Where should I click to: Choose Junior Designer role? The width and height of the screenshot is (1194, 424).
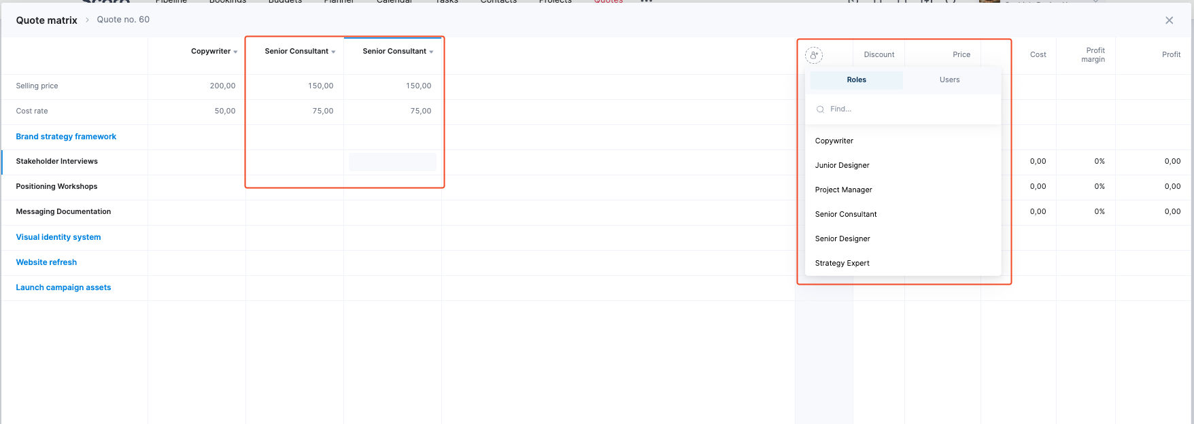tap(842, 166)
